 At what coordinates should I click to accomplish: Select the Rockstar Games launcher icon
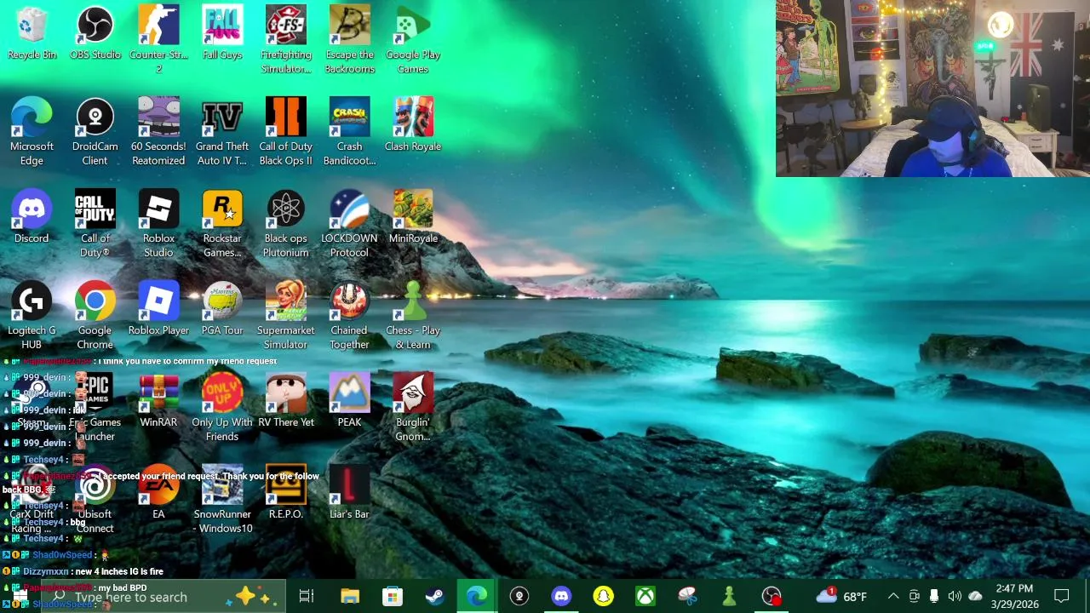pos(222,224)
